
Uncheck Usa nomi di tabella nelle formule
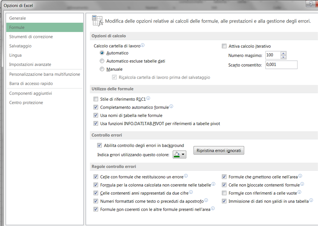point(96,115)
